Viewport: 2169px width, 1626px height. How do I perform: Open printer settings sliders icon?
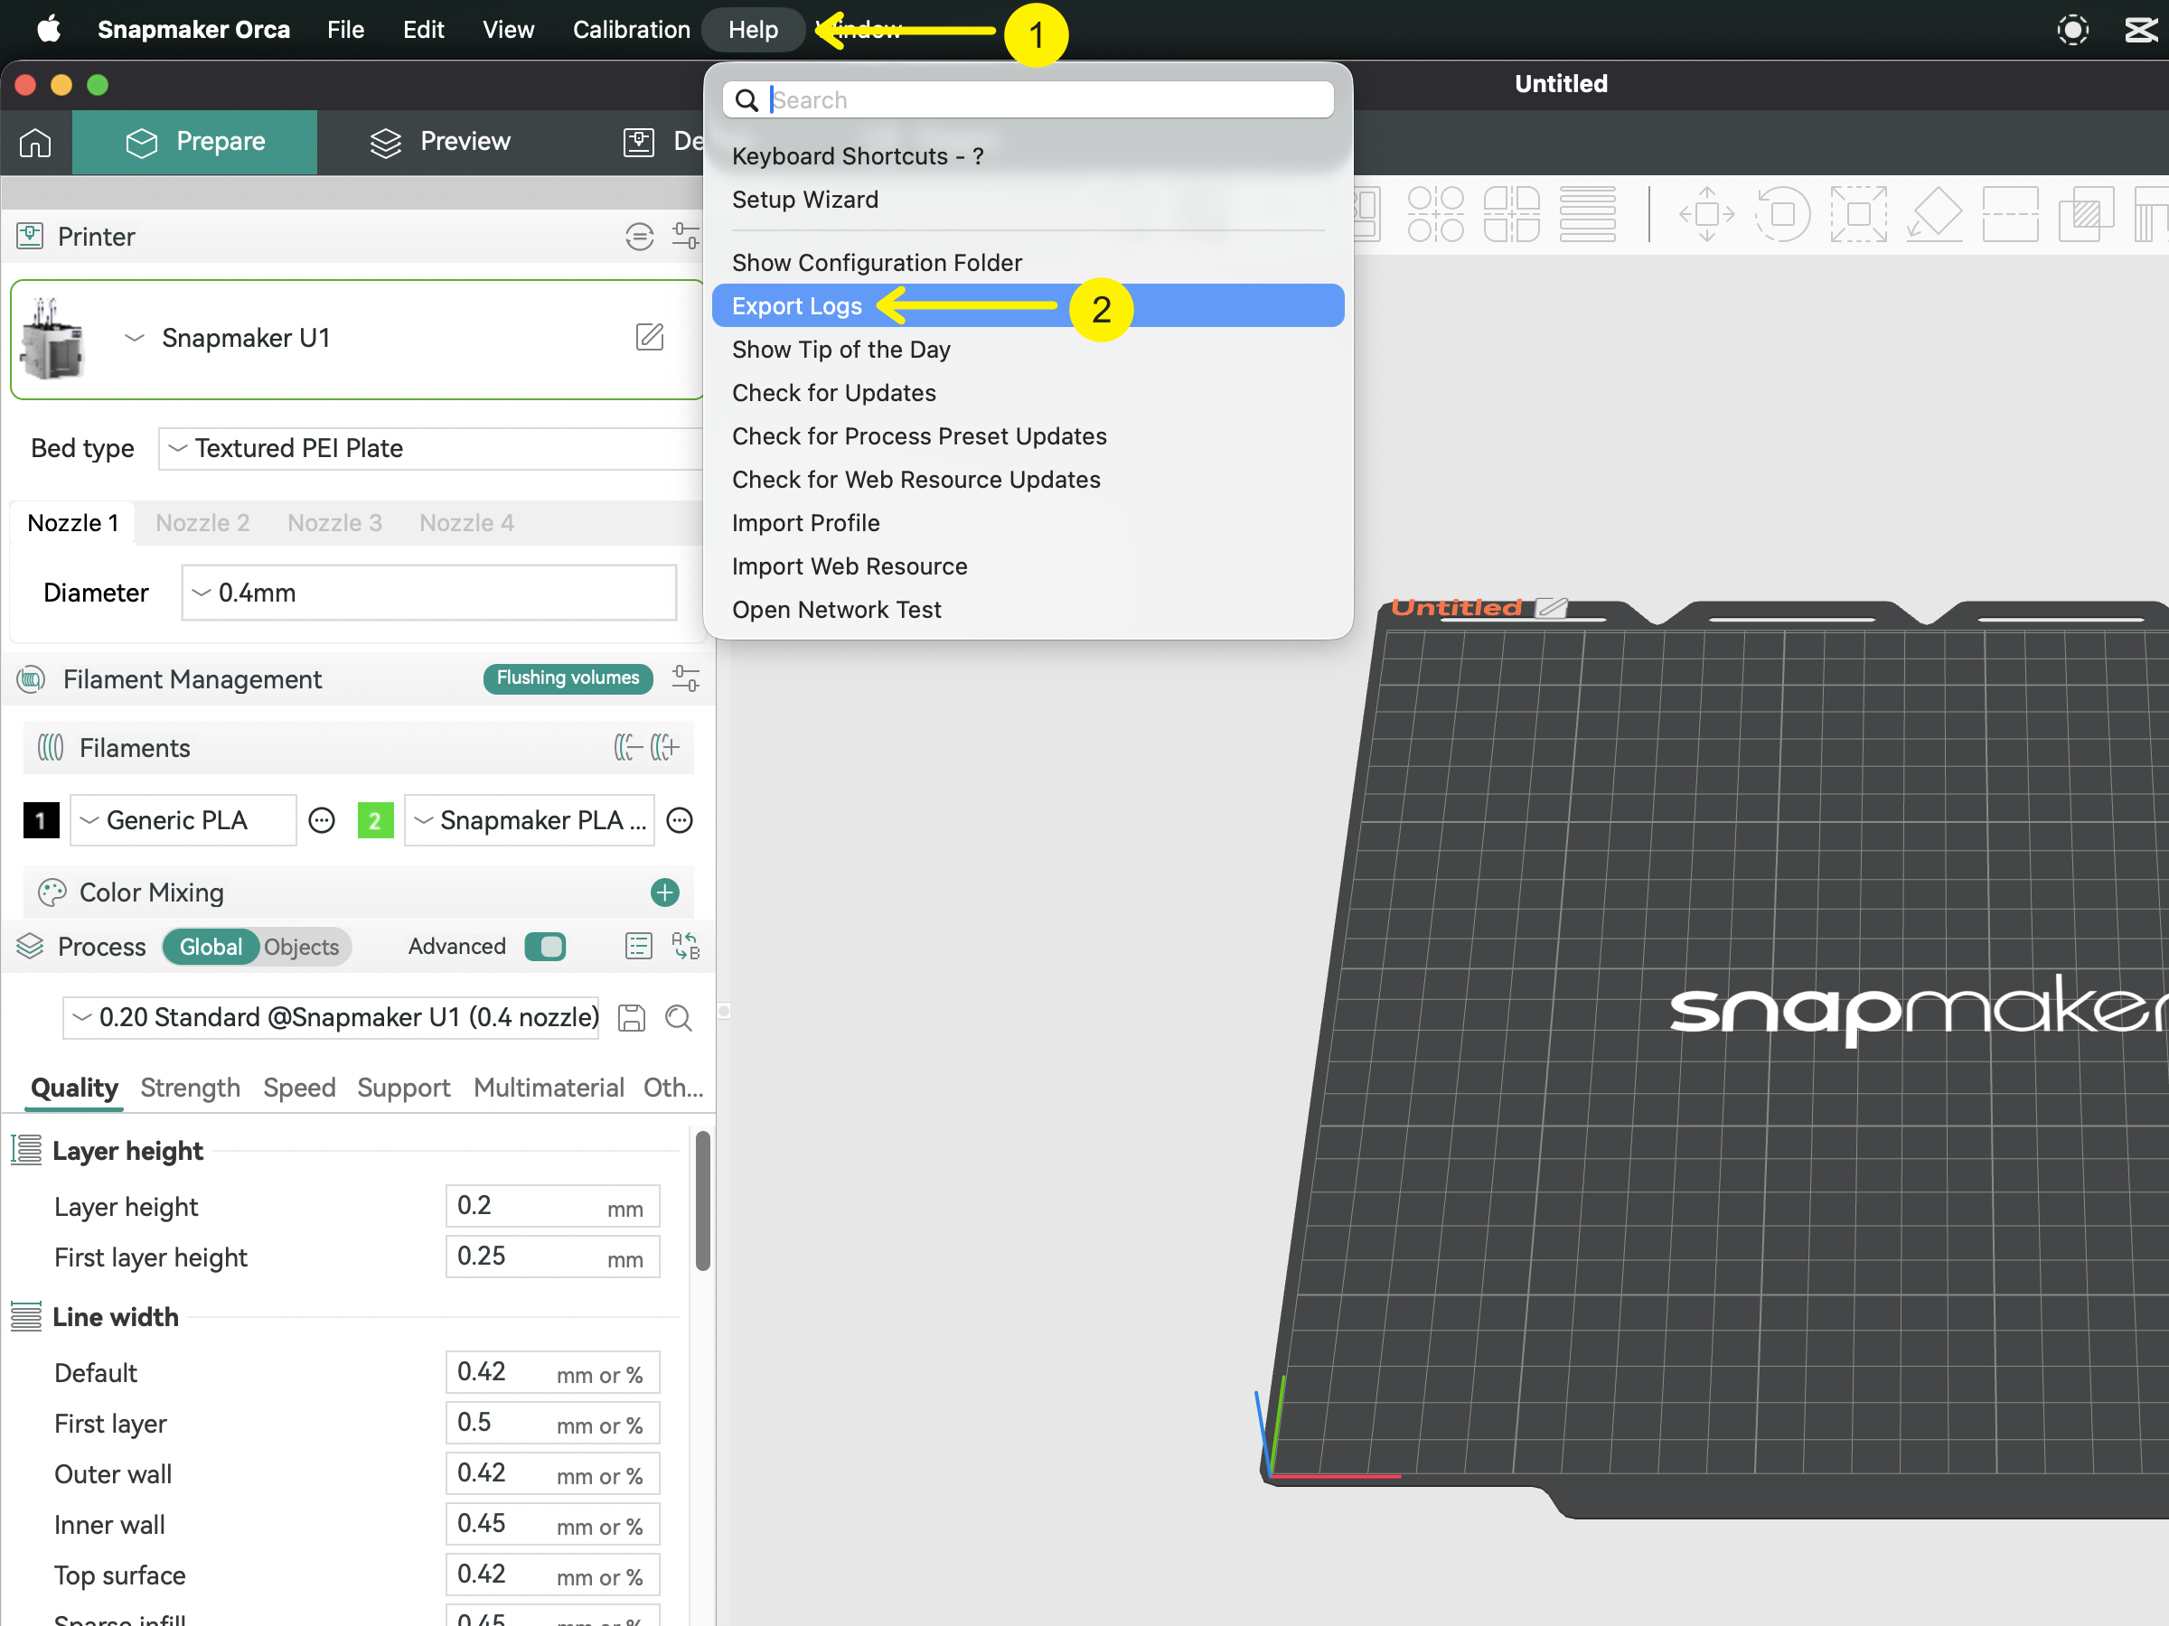(685, 236)
